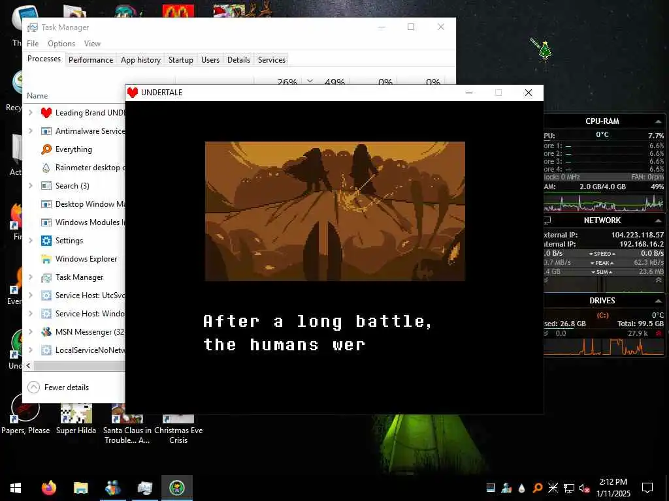Open Super Hilda desktop shortcut
This screenshot has height=501, width=669.
tap(76, 419)
